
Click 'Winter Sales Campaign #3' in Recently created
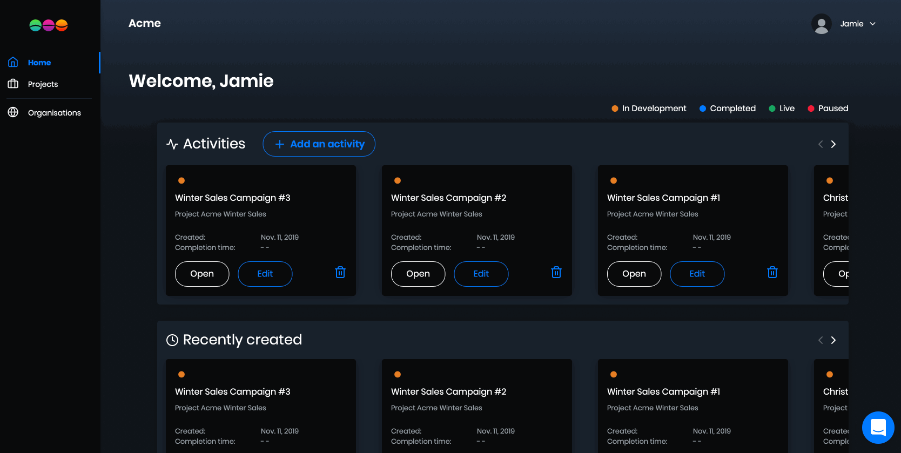pyautogui.click(x=233, y=391)
